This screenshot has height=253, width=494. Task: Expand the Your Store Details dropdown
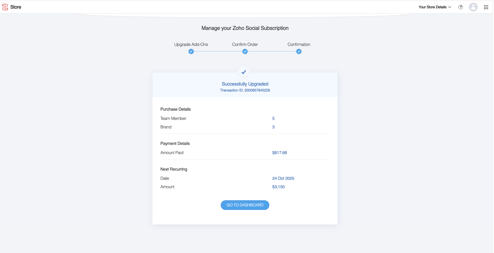coord(432,7)
